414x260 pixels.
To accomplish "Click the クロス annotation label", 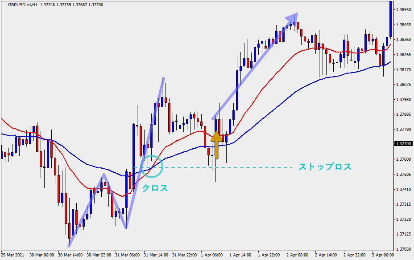I will (155, 188).
